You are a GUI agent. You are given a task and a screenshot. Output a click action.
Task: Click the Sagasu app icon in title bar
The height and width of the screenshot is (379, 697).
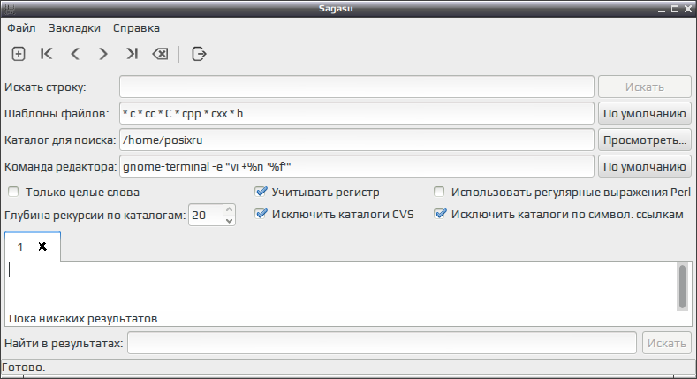(x=9, y=9)
